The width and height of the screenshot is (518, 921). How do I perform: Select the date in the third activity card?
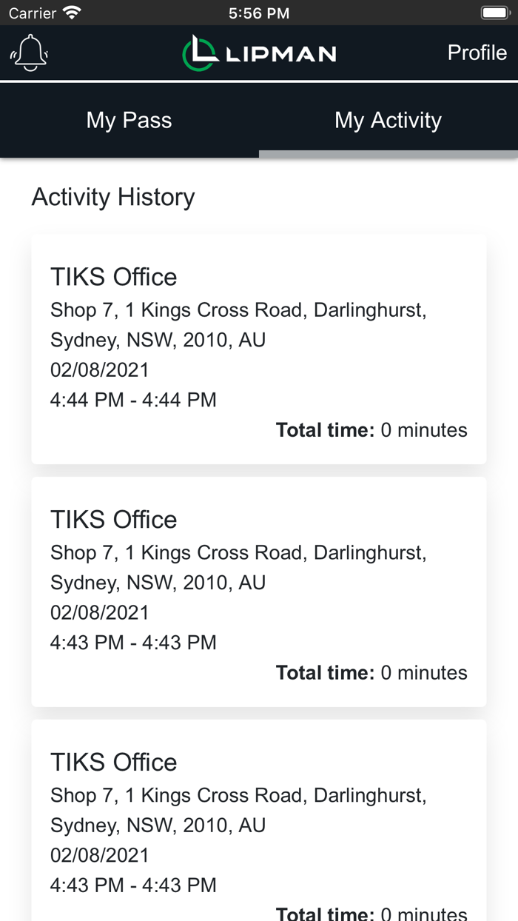click(x=100, y=855)
